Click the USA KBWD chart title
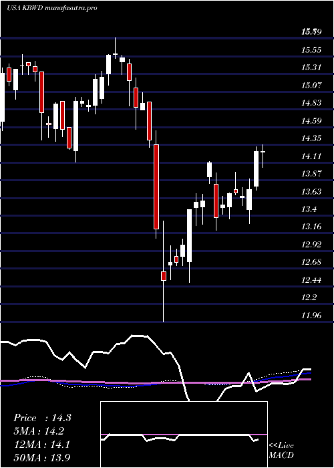The height and width of the screenshot is (468, 334). [x=51, y=8]
